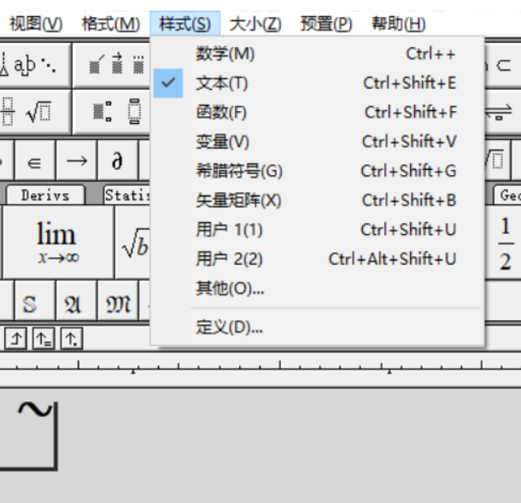The image size is (521, 503).
Task: Switch to Statistics tab
Action: pos(127,195)
